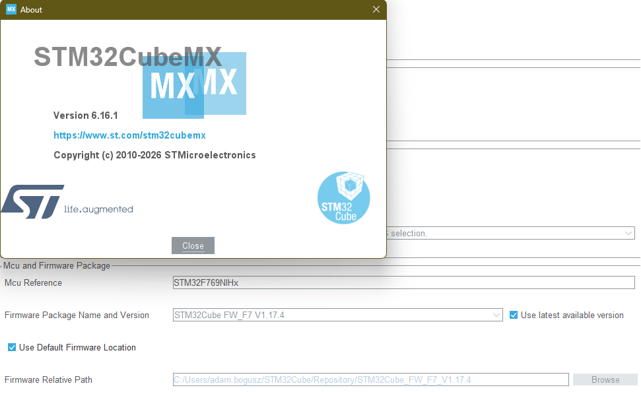Click the blue MX watermark logo
Image resolution: width=641 pixels, height=396 pixels.
193,84
